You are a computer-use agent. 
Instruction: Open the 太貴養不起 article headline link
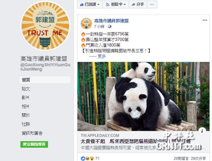click(135, 141)
